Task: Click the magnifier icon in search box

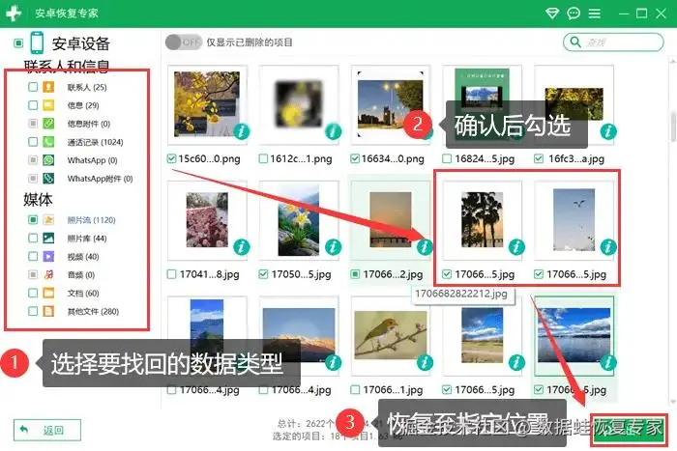Action: [x=575, y=42]
